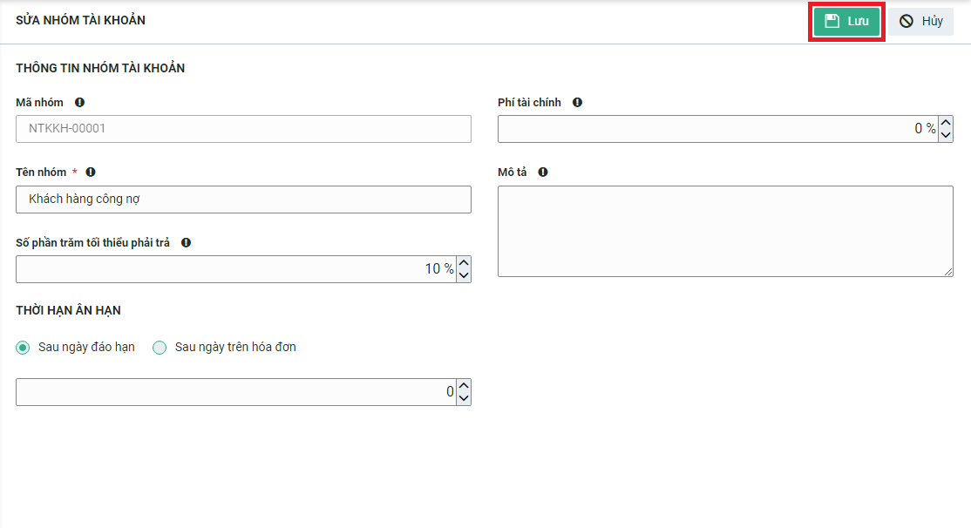
Task: Save the account group with Lưu
Action: [846, 21]
